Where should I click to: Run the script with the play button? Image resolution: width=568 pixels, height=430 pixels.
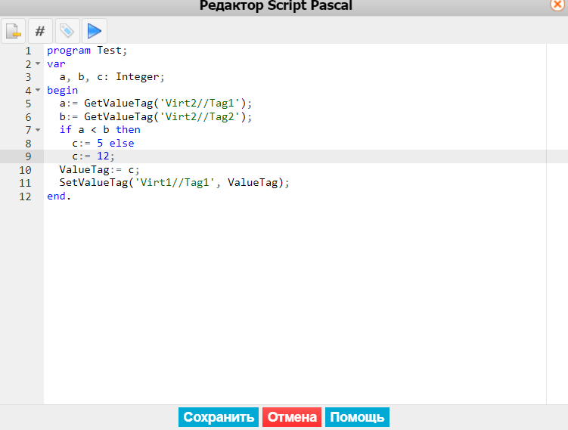coord(95,31)
